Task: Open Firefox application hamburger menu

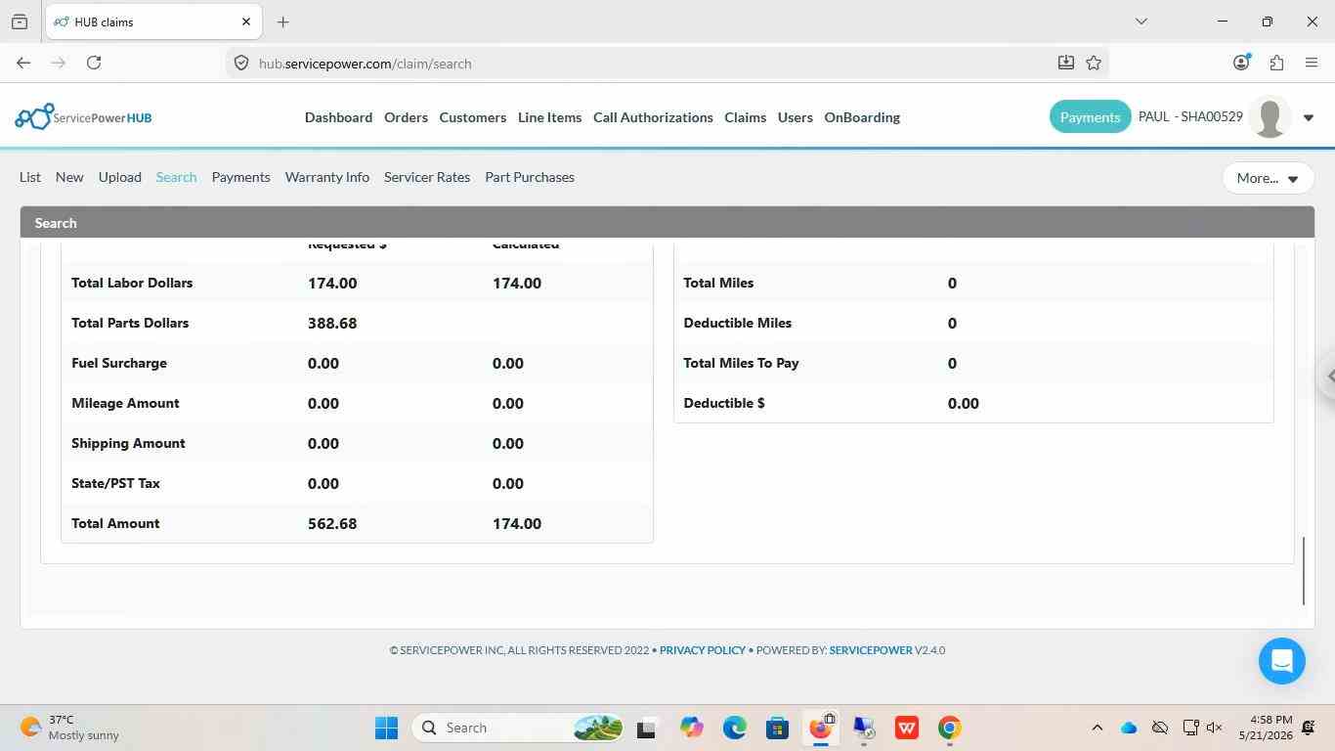Action: point(1312,63)
